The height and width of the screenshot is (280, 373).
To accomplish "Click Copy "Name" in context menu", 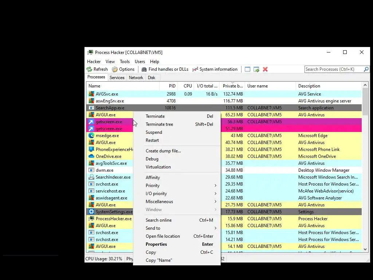I will (177, 260).
